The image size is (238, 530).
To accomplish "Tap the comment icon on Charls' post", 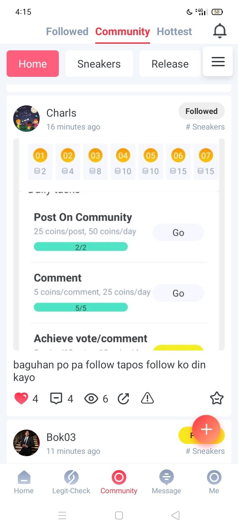I will coord(56,398).
